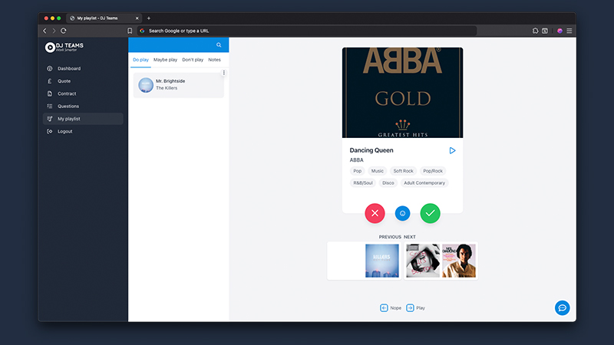
Task: Select the Mr. Brightside playlist entry
Action: tap(178, 85)
